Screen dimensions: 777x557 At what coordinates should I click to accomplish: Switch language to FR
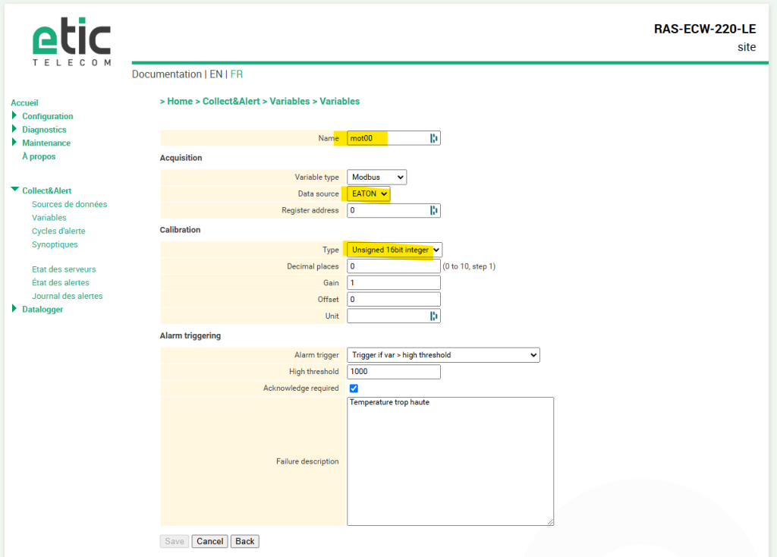237,74
